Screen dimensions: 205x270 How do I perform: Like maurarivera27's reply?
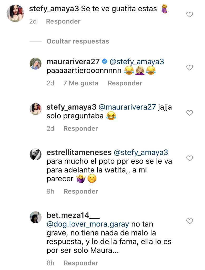click(x=189, y=67)
